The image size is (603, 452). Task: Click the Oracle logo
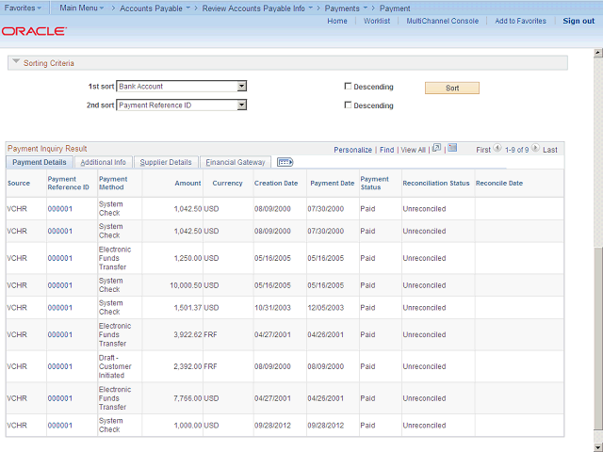34,31
